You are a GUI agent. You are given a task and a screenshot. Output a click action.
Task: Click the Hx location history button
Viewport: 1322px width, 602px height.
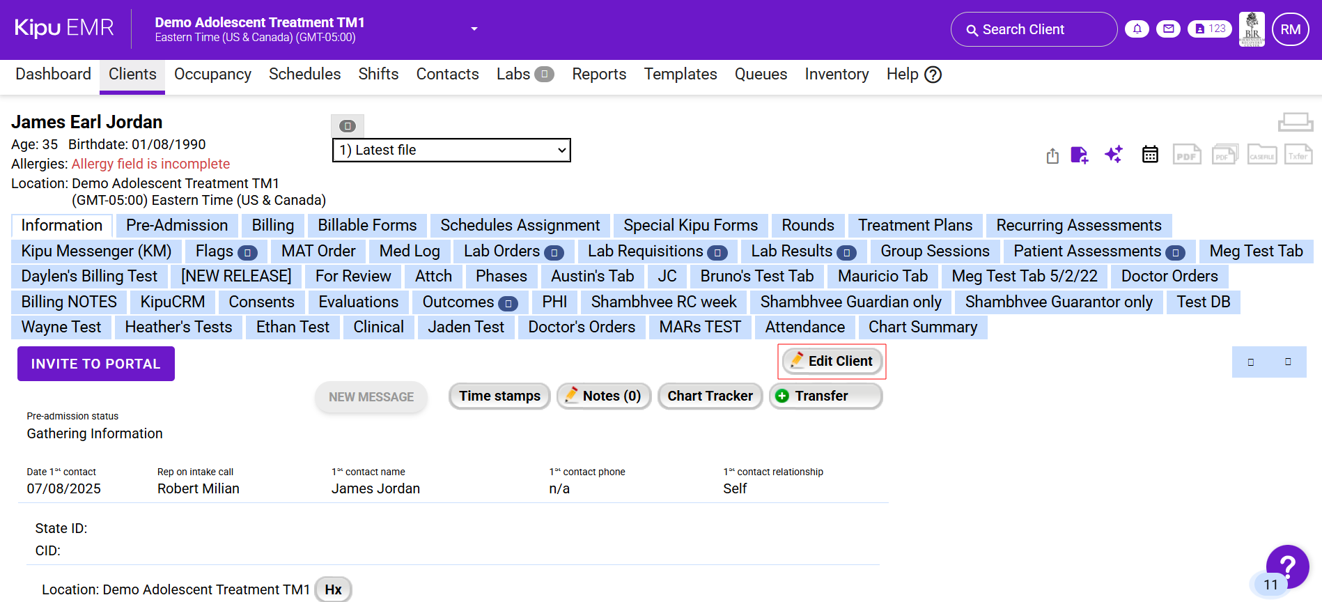click(333, 589)
